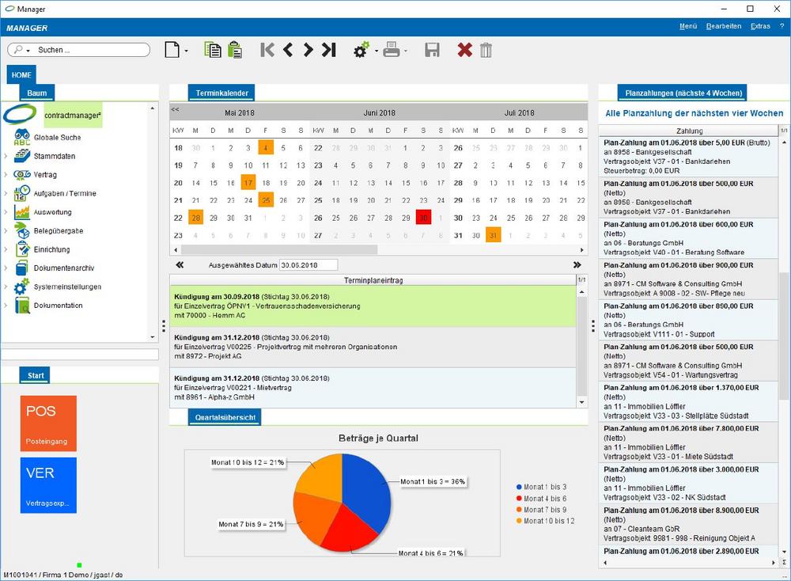Click the Stammdaten tree icon
This screenshot has width=791, height=581.
[x=22, y=156]
